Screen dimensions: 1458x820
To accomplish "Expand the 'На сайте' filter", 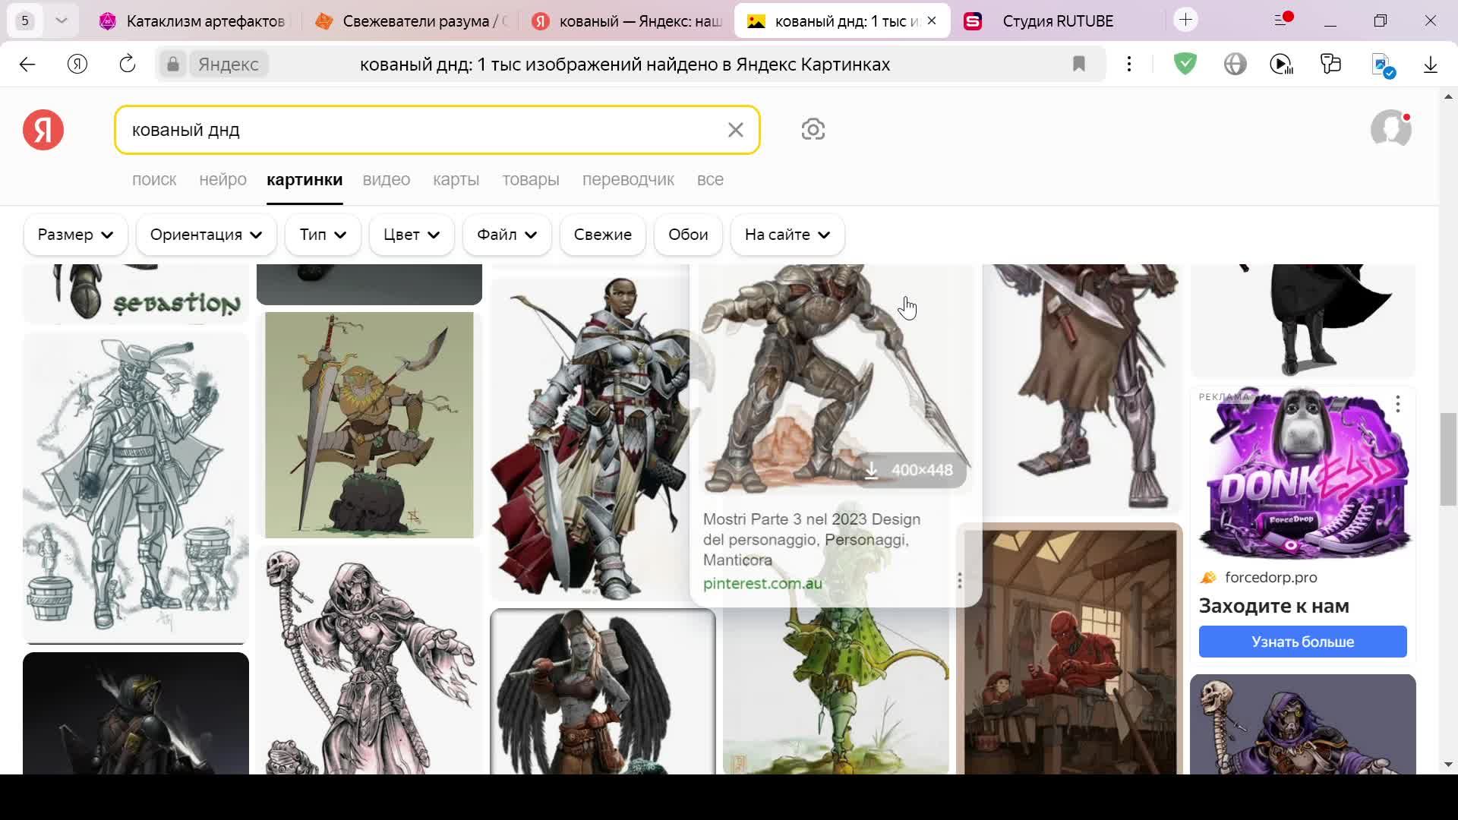I will click(x=787, y=235).
